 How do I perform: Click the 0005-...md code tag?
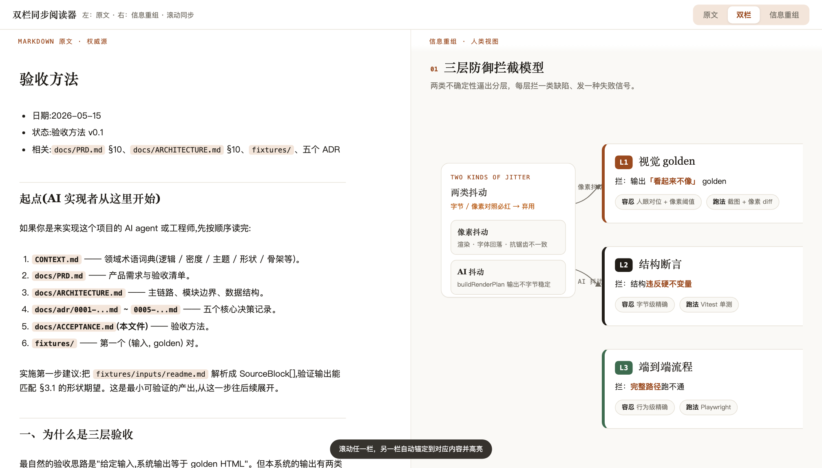pyautogui.click(x=156, y=310)
